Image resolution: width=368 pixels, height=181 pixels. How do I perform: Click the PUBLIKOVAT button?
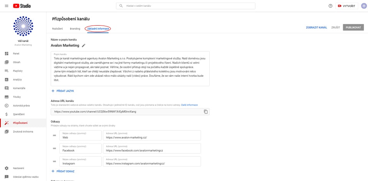(x=353, y=27)
